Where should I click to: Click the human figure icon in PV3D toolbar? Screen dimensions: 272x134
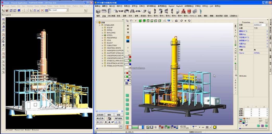(x=200, y=11)
